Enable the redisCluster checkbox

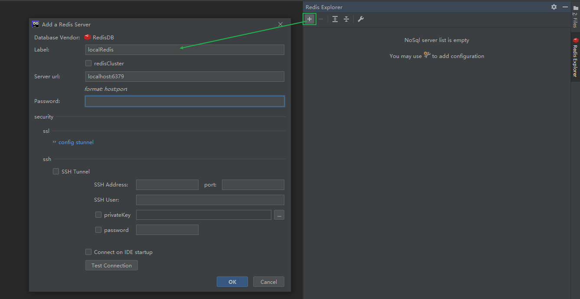pos(88,63)
